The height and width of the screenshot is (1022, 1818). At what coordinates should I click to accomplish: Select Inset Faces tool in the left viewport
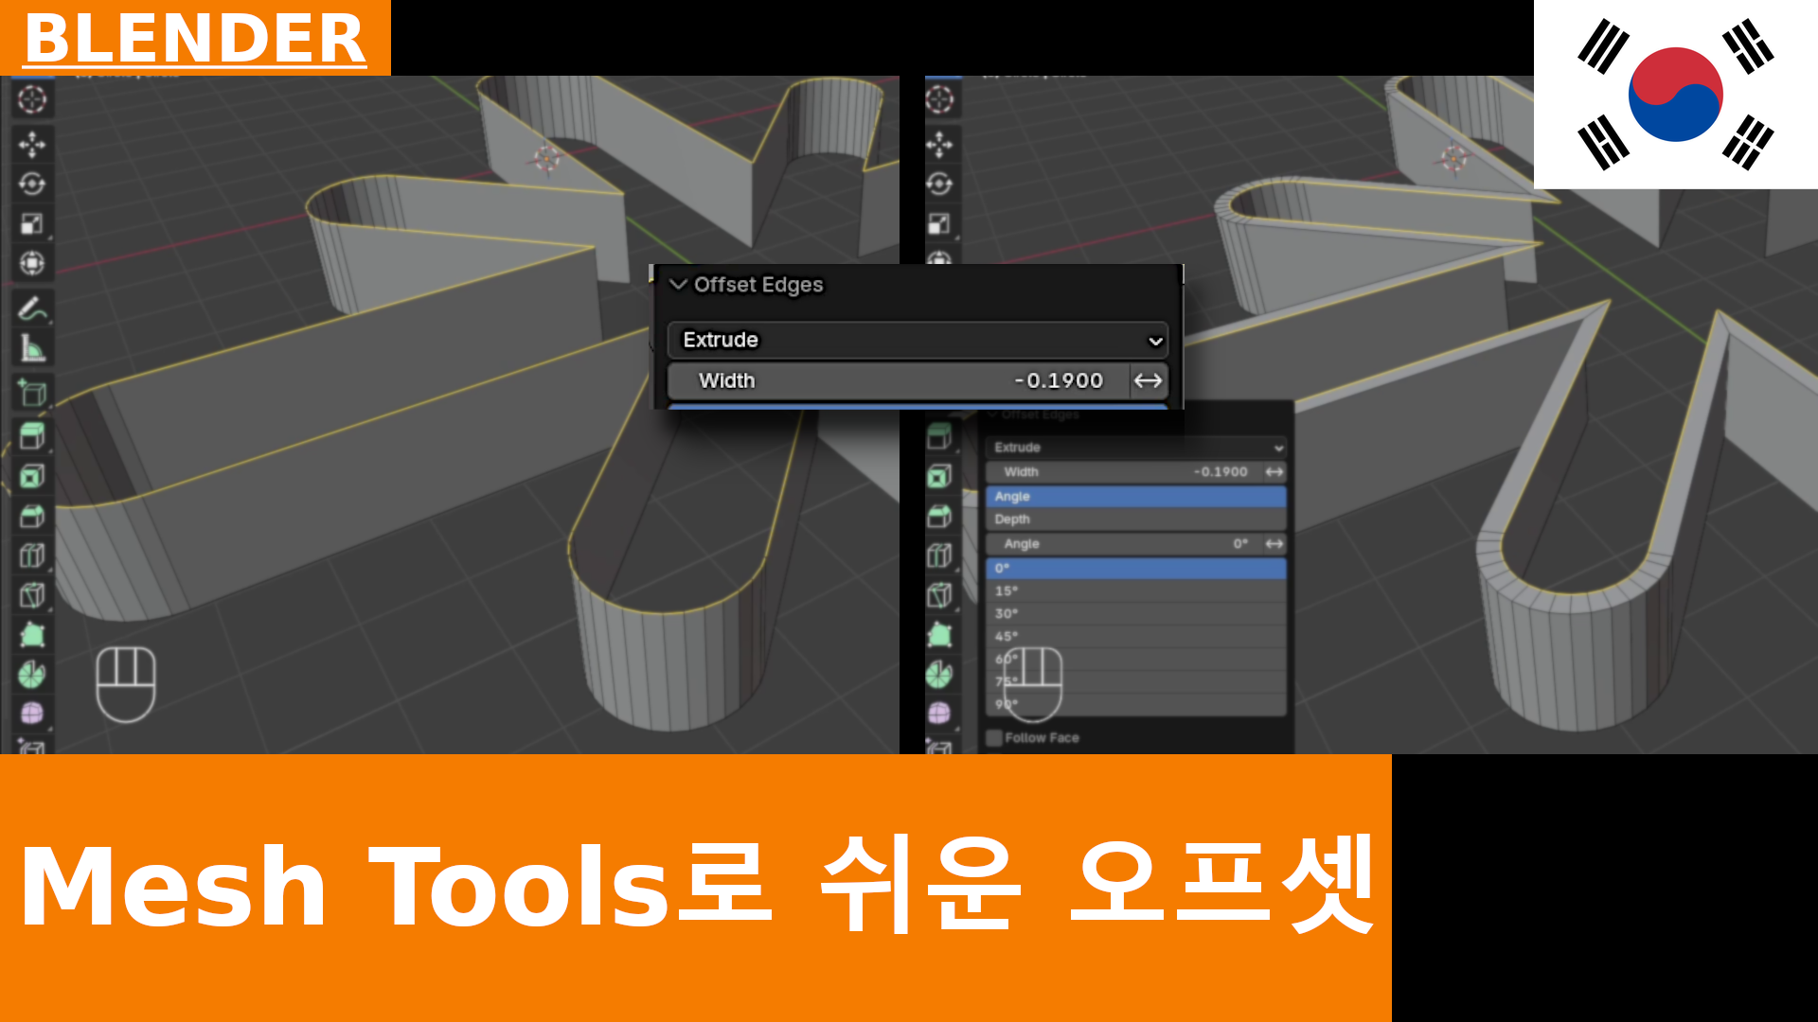pos(32,475)
